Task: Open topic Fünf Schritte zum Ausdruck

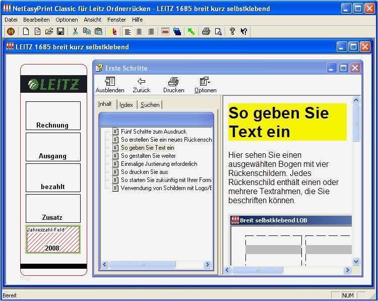Action: tap(154, 132)
